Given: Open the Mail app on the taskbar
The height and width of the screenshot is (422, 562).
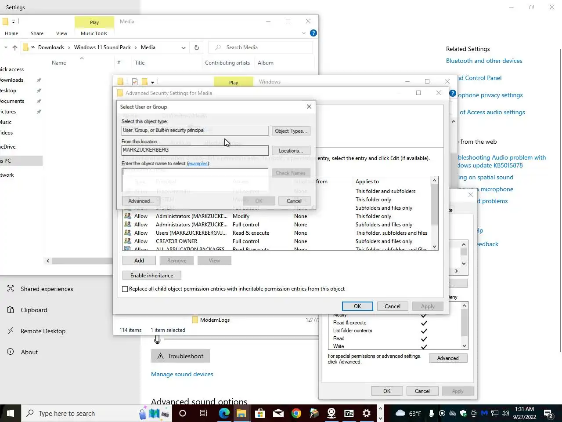Looking at the screenshot, I should coord(278,413).
